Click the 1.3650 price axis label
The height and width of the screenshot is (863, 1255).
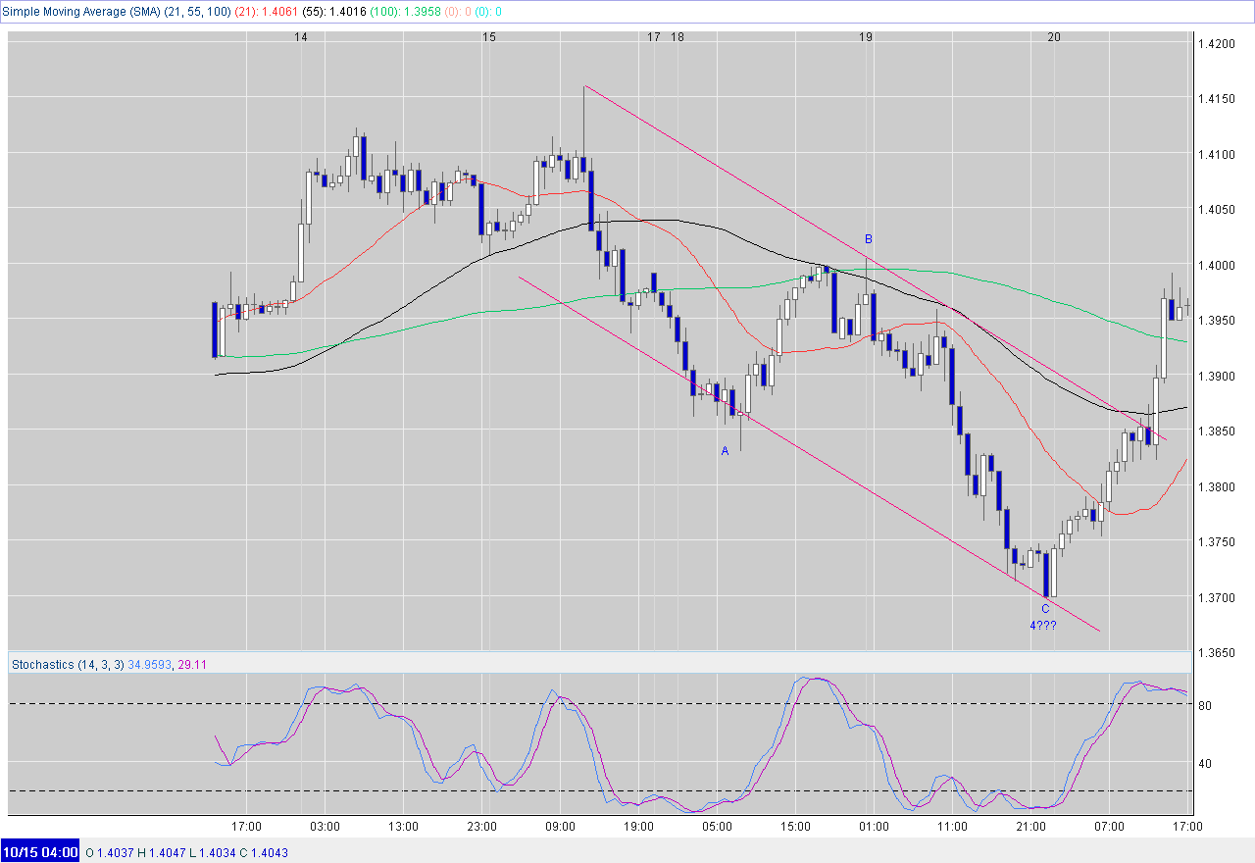(x=1215, y=653)
